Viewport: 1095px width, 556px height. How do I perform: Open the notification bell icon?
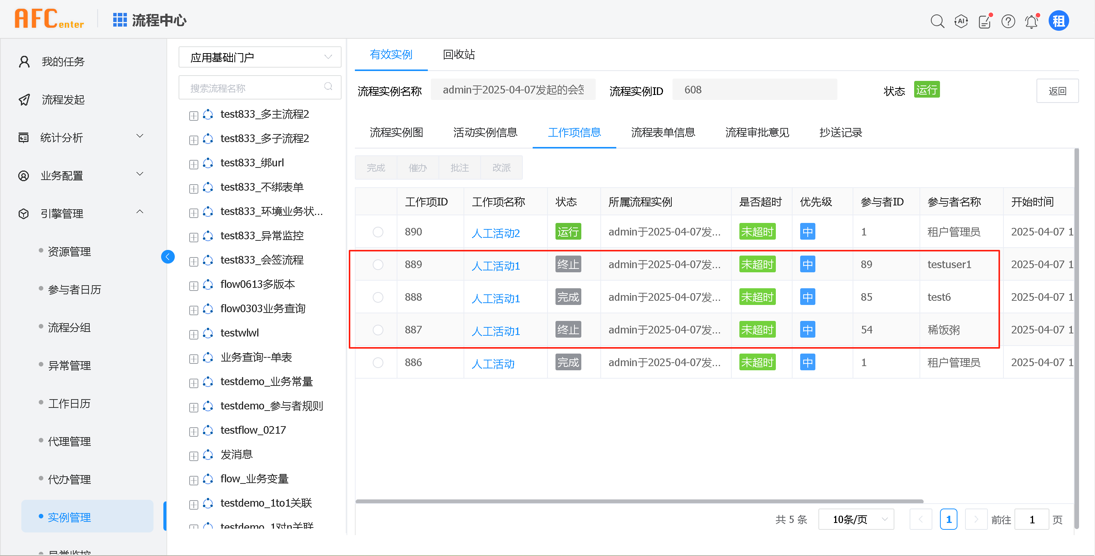pos(1032,21)
